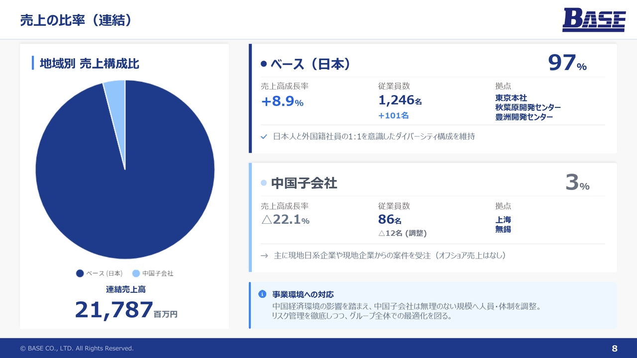
Task: Select the small light blue pie slice
Action: coord(115,89)
